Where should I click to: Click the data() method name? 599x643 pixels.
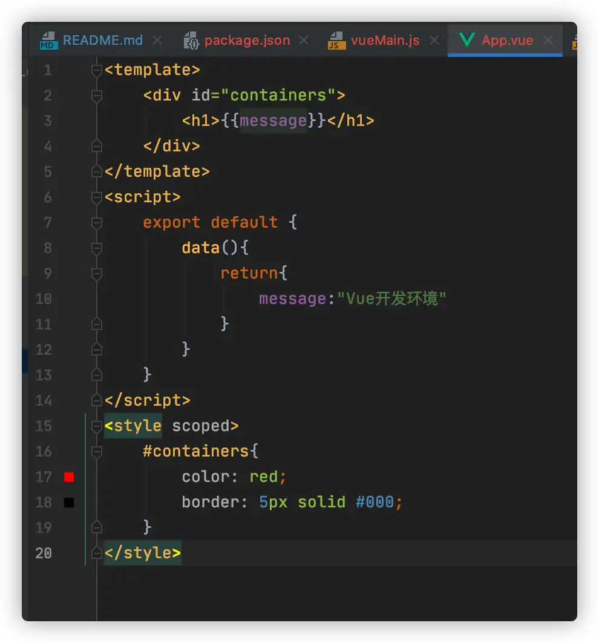tap(201, 248)
